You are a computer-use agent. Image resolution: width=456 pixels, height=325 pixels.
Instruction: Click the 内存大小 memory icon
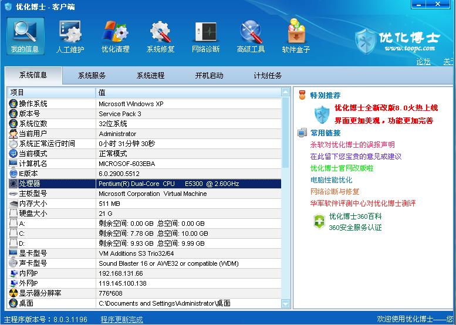[x=13, y=204]
